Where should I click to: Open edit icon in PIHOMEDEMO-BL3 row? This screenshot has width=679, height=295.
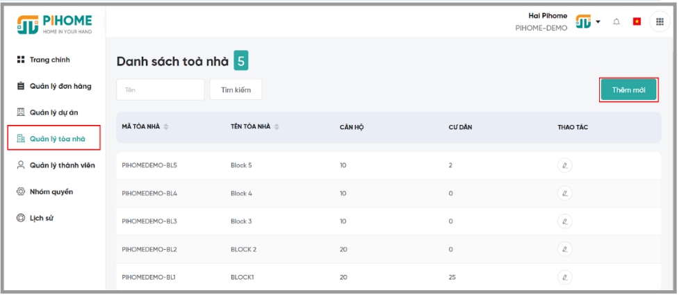(565, 221)
